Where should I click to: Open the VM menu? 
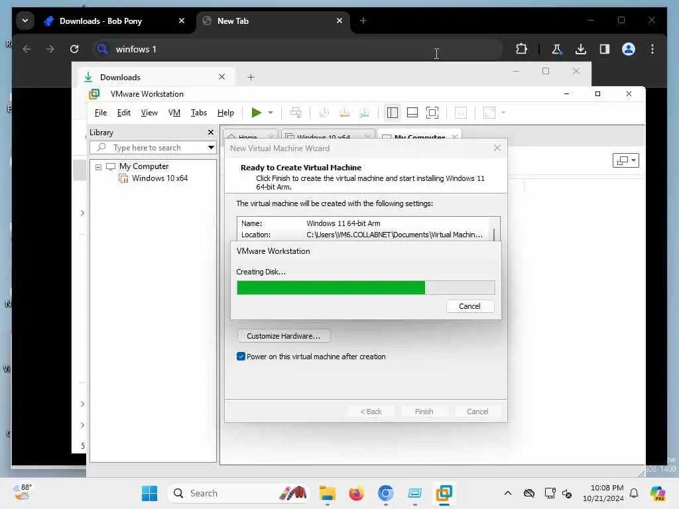pos(174,113)
